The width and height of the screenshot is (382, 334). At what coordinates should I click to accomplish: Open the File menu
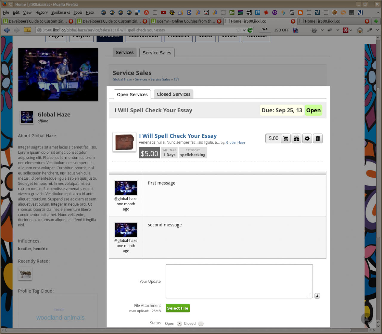click(6, 13)
